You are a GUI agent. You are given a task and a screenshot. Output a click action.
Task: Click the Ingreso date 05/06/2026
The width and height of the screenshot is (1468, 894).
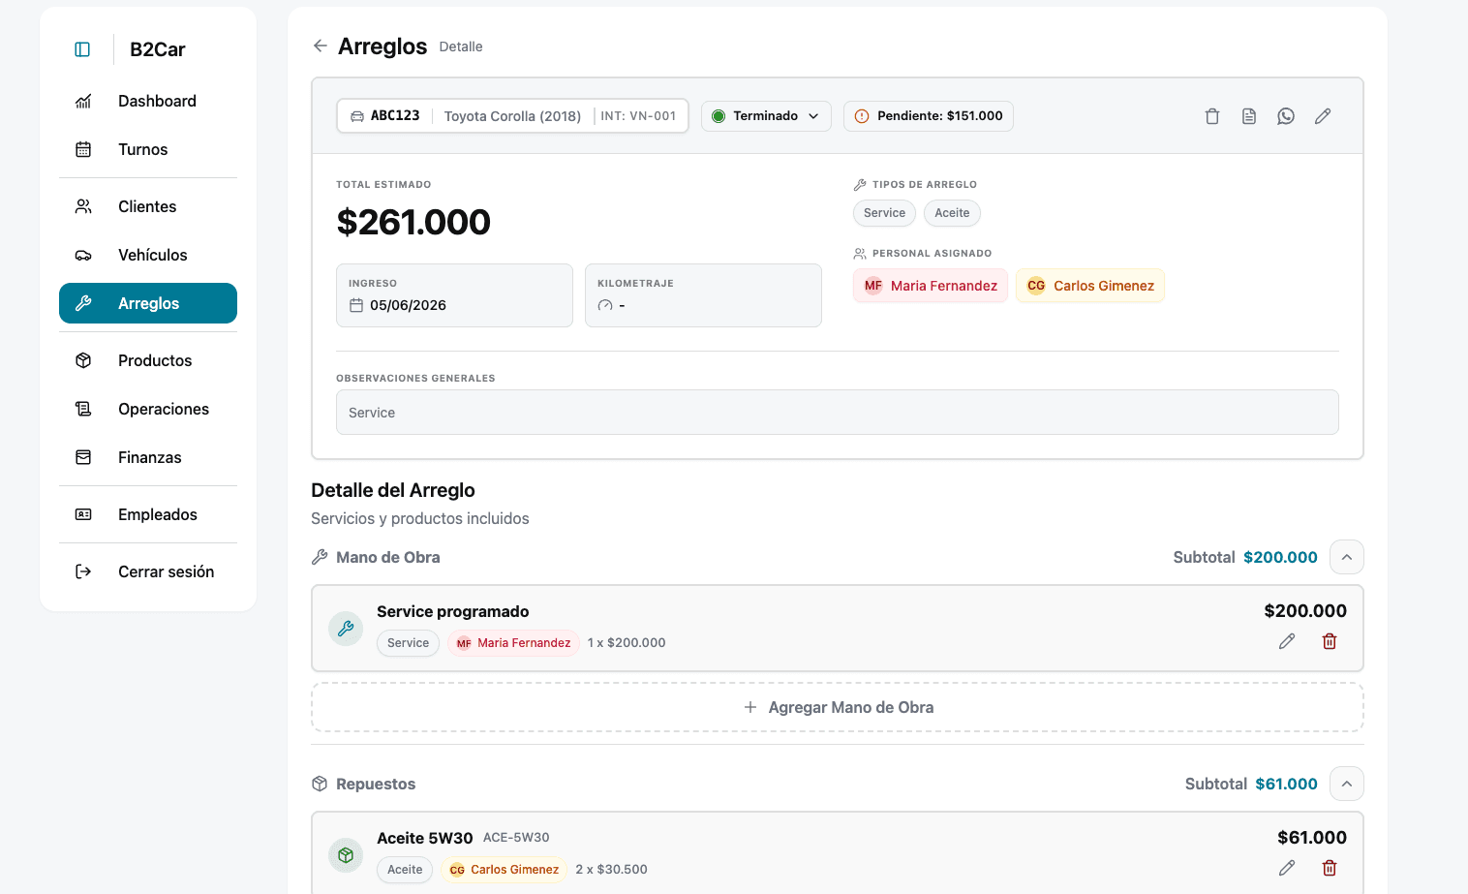(408, 305)
